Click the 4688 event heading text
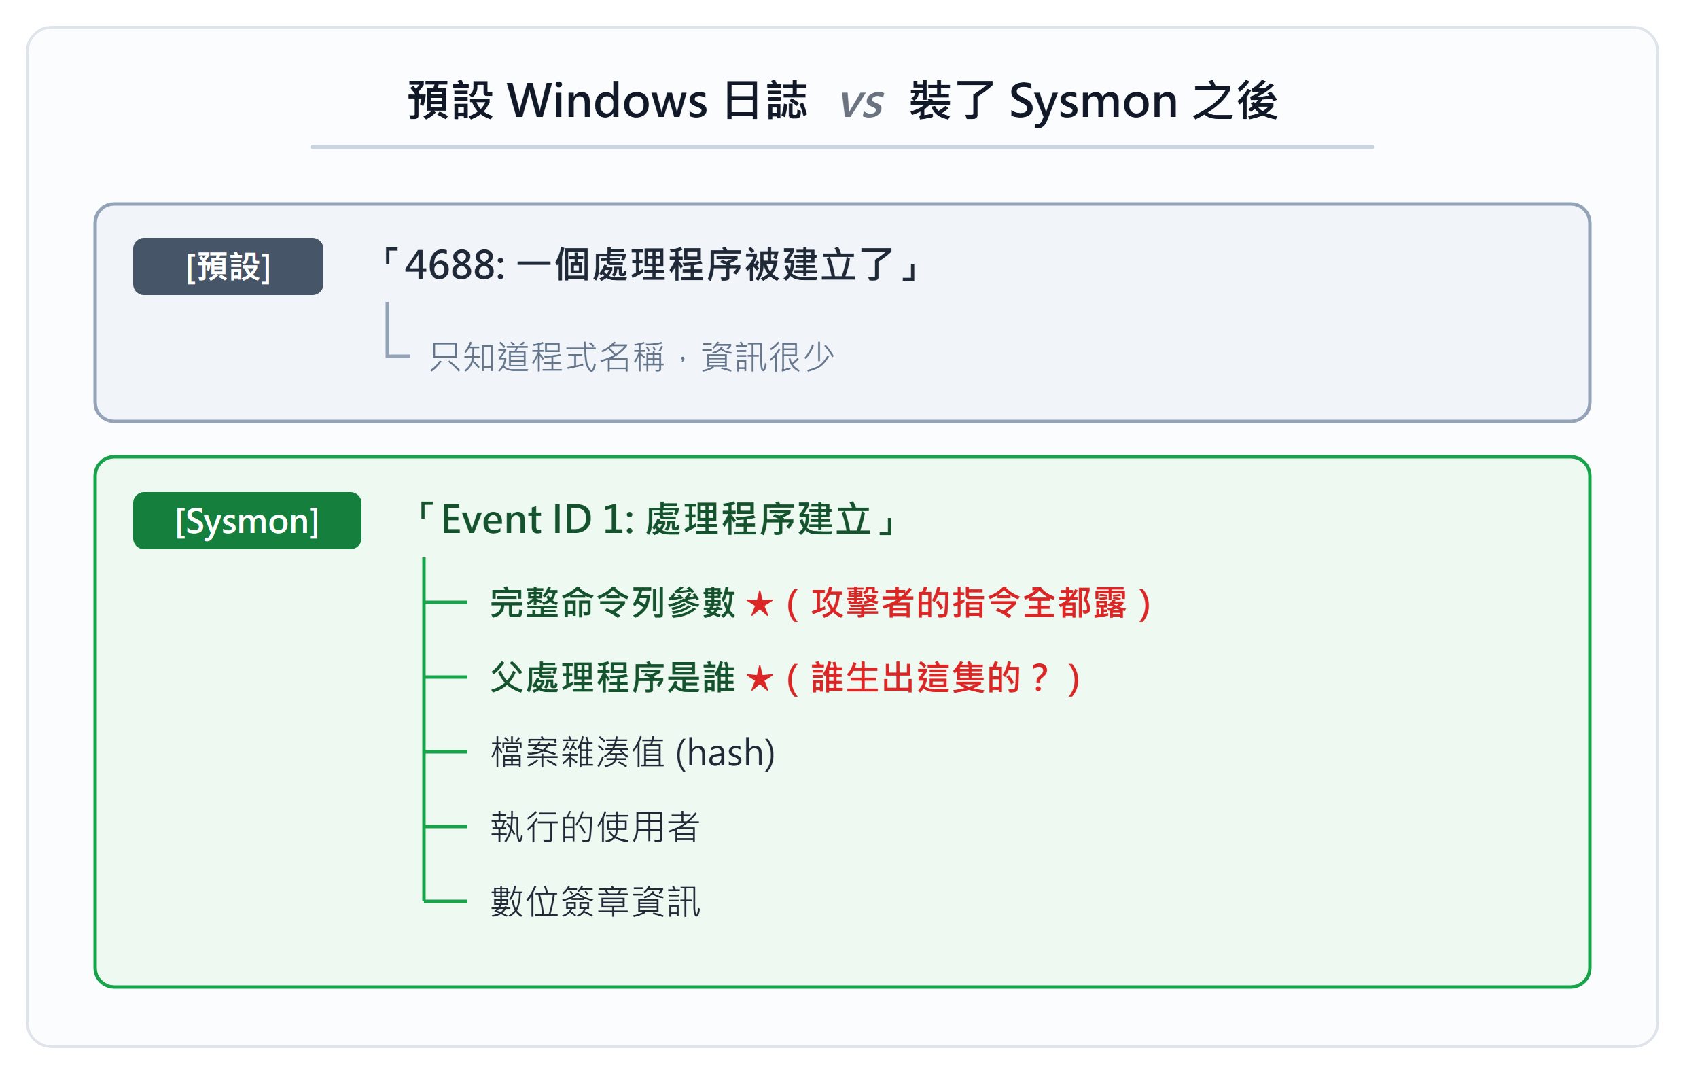This screenshot has width=1685, height=1074. click(x=650, y=264)
